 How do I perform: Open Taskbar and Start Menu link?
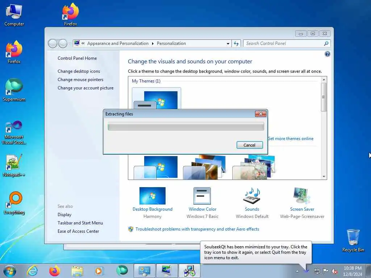point(80,223)
